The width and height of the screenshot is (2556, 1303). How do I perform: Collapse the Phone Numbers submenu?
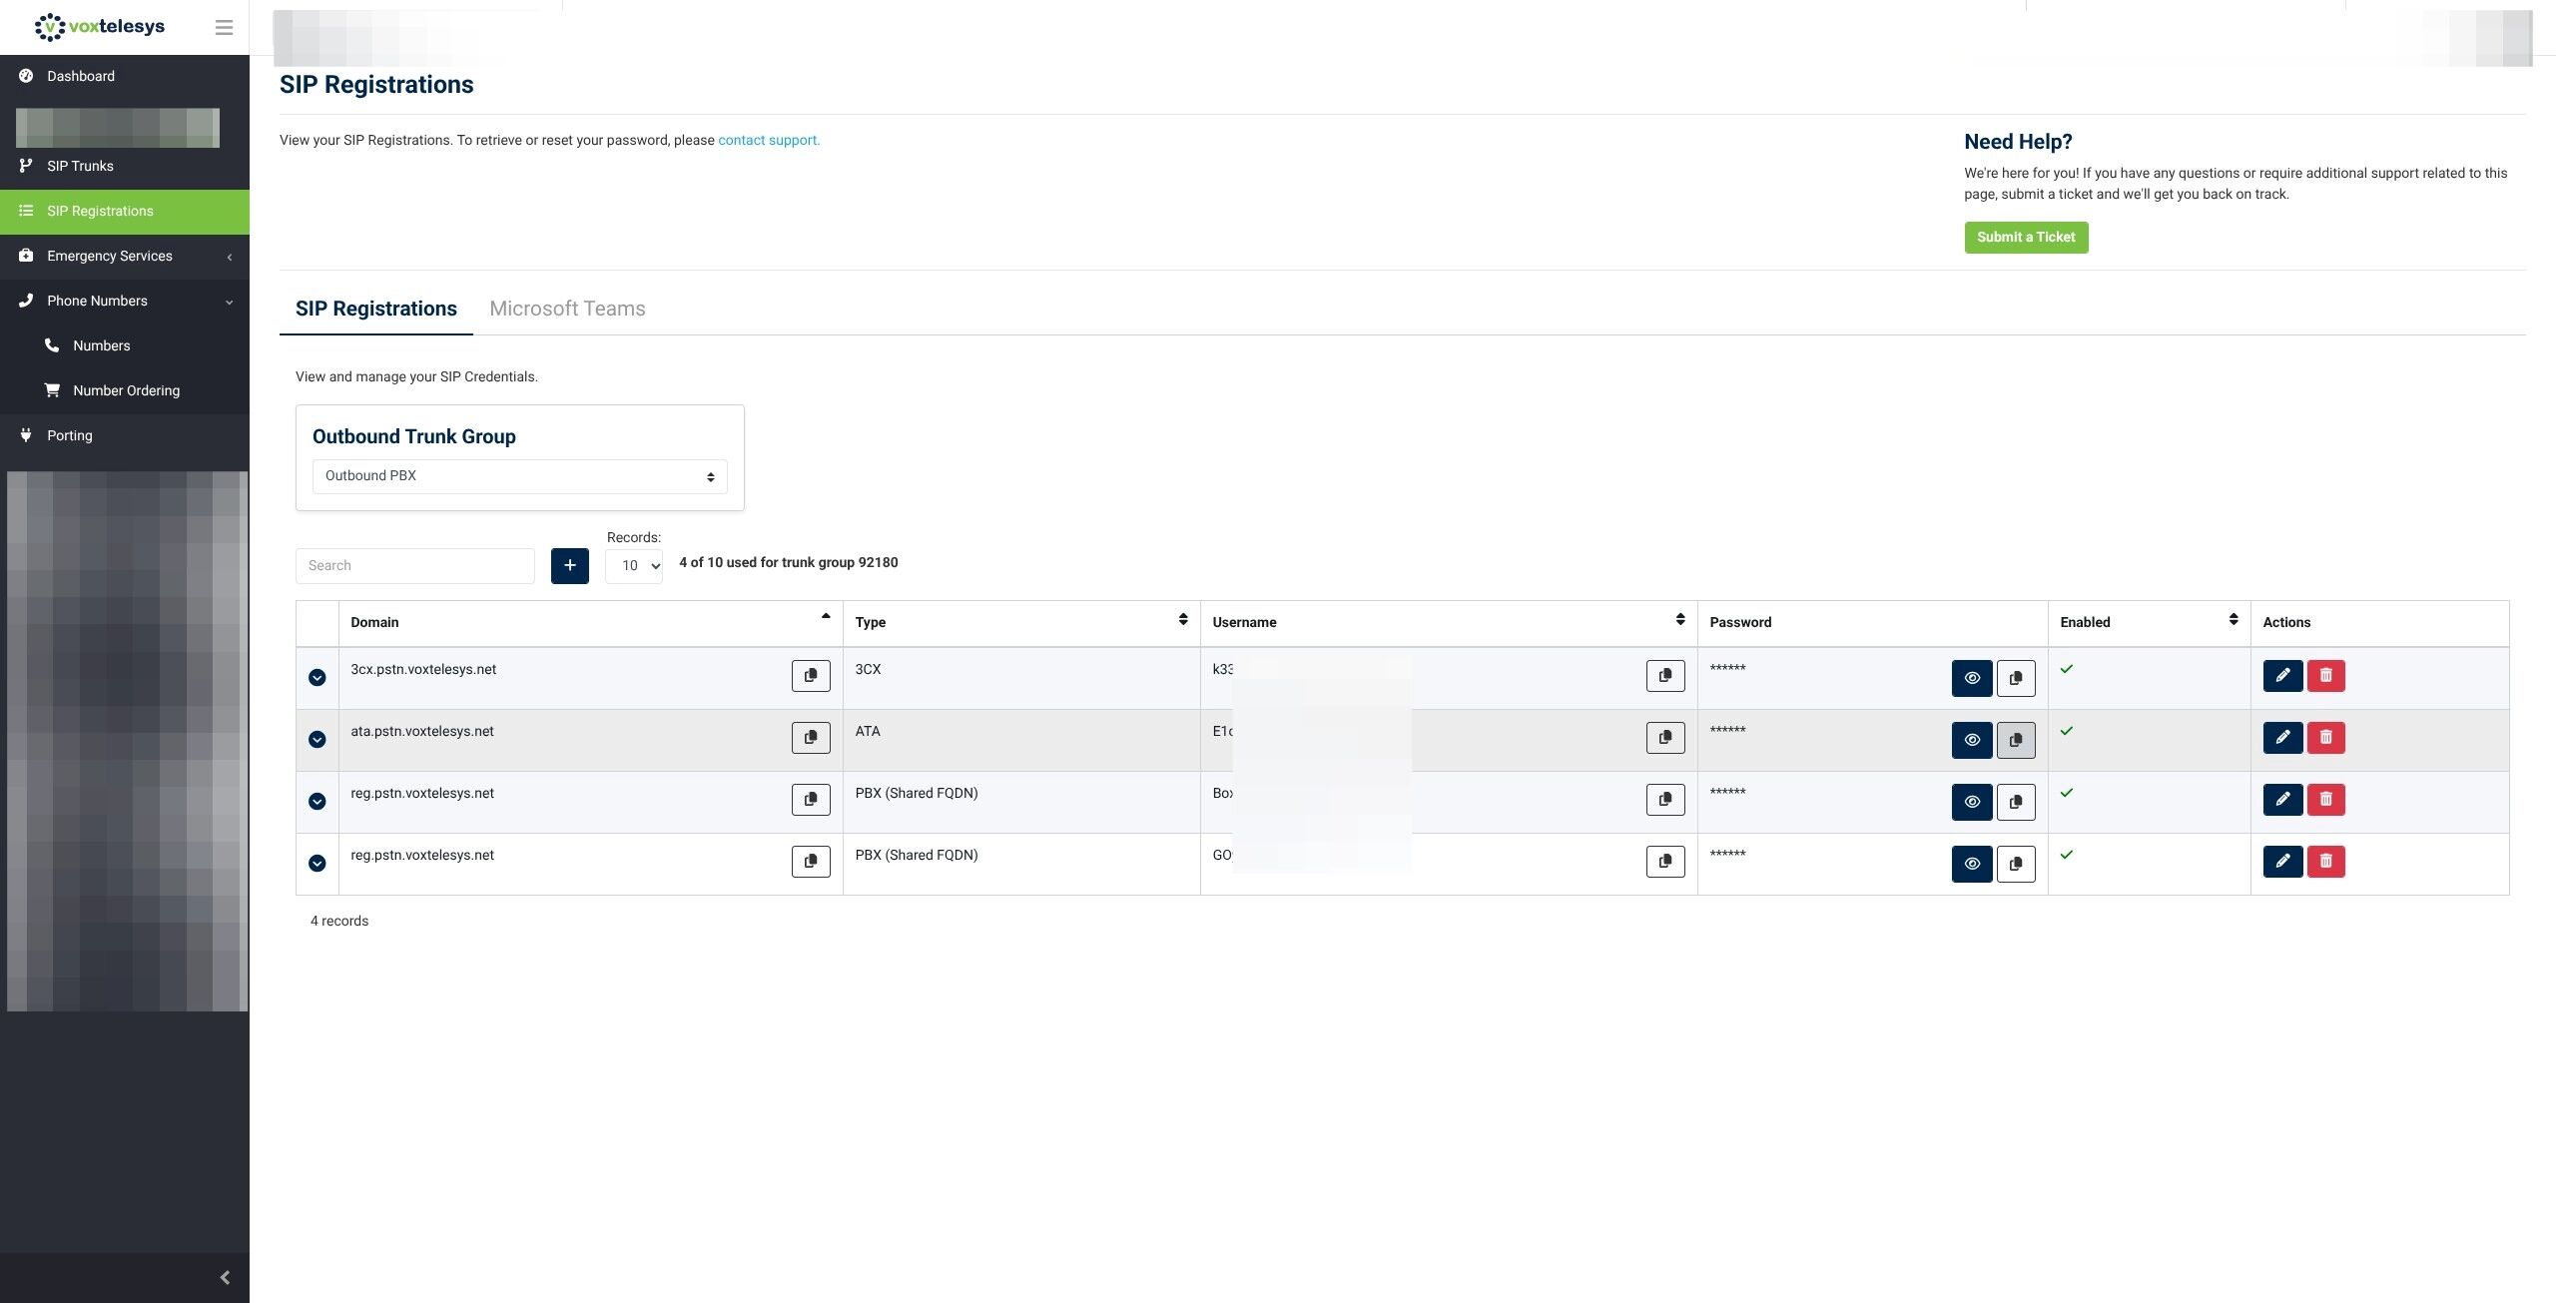(125, 302)
